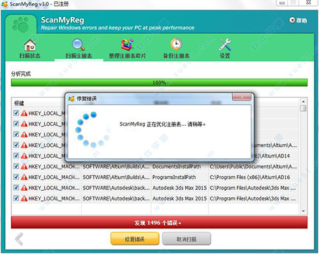The width and height of the screenshot is (319, 254).
Task: Select the 扫描注册表 magnifier icon
Action: click(78, 45)
